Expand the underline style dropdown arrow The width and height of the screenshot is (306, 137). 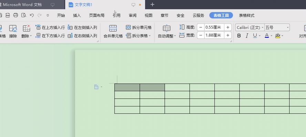click(x=259, y=36)
